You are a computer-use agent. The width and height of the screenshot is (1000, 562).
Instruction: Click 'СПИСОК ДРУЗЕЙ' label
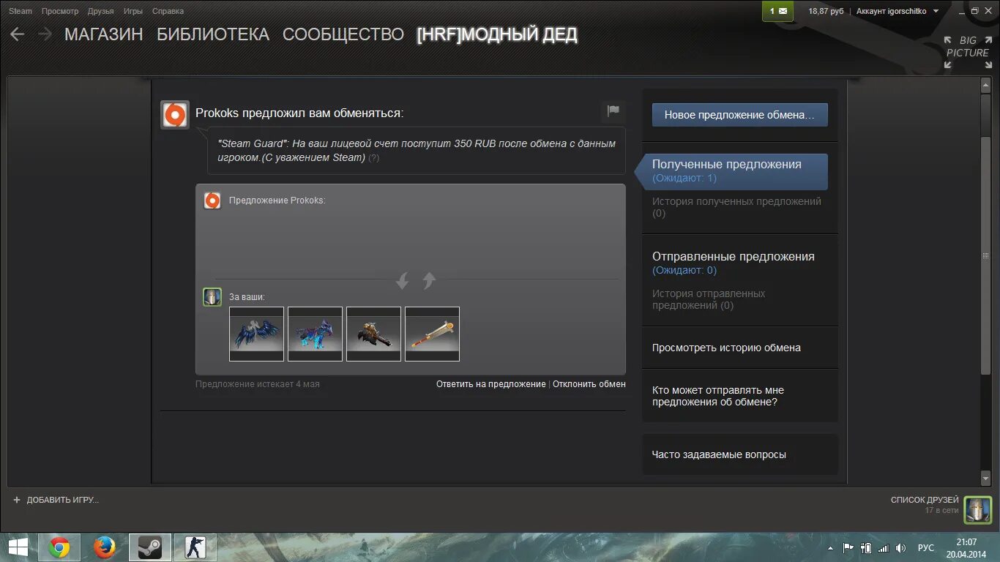pyautogui.click(x=925, y=500)
